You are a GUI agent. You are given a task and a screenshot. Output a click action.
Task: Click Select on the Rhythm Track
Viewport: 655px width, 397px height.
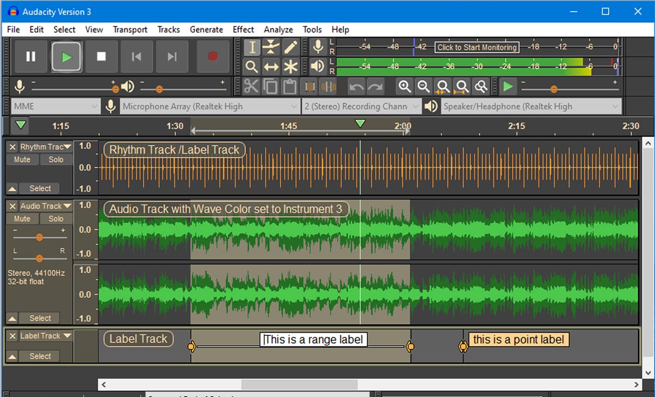pos(39,188)
